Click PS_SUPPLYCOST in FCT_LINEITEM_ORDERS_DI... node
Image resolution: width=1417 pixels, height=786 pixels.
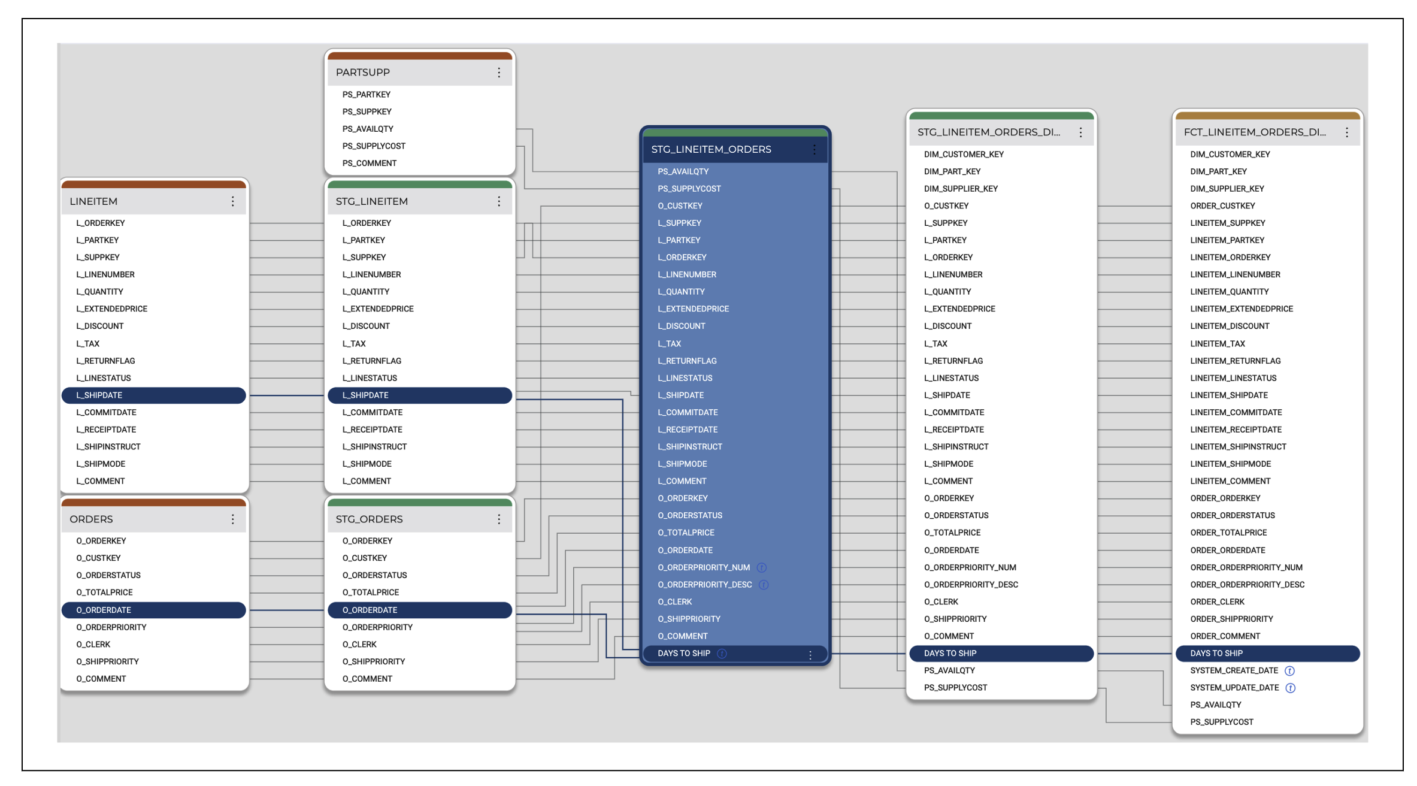click(x=1222, y=722)
